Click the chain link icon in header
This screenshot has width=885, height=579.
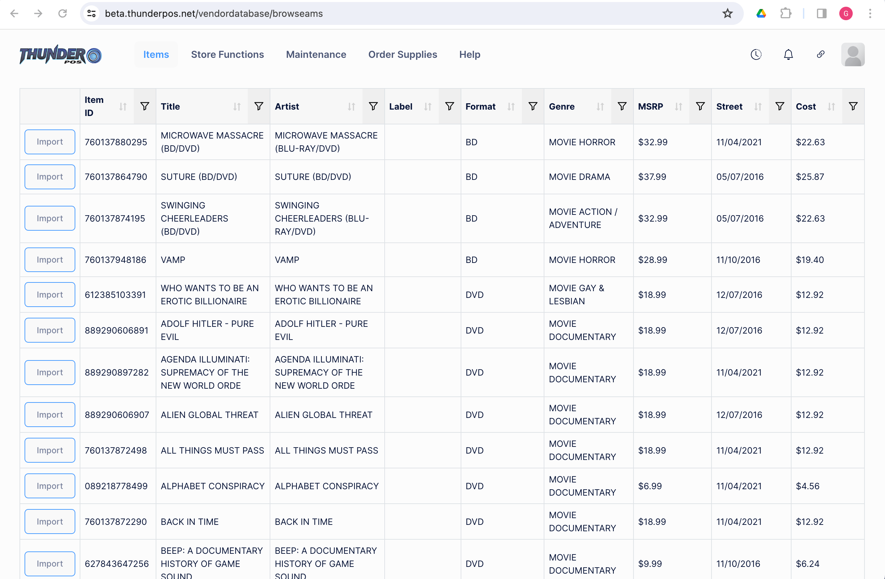point(820,55)
